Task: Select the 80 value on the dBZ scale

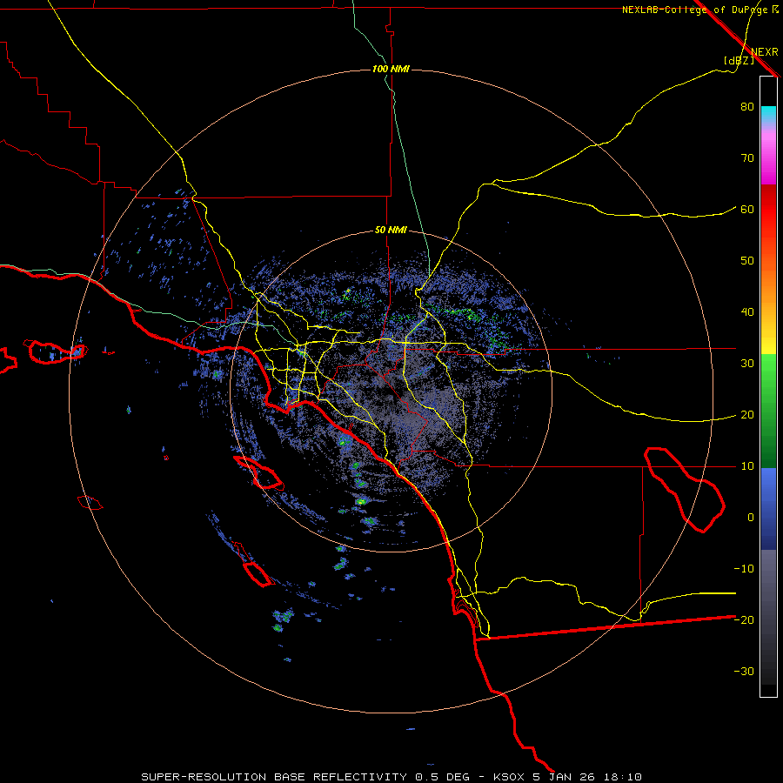Action: coord(747,107)
